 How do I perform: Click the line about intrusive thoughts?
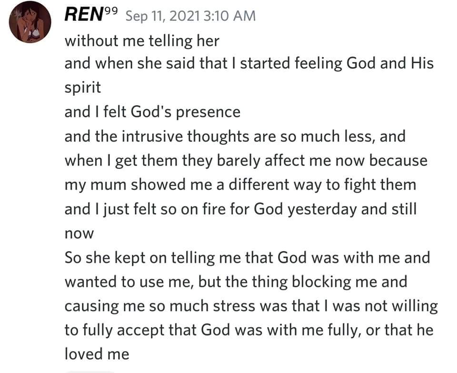[x=235, y=137]
